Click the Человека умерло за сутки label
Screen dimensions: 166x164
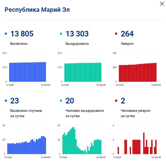point(135,113)
